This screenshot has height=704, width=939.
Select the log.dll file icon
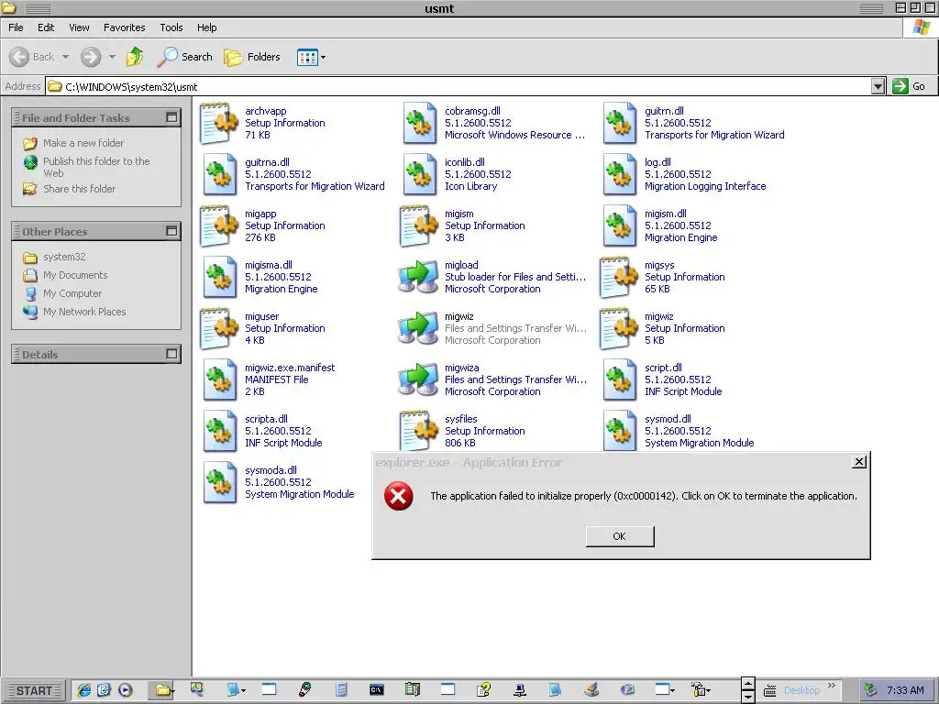pos(619,174)
